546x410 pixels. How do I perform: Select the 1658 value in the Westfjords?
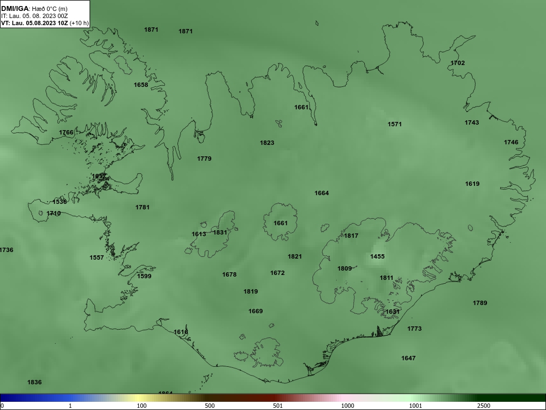tap(141, 85)
